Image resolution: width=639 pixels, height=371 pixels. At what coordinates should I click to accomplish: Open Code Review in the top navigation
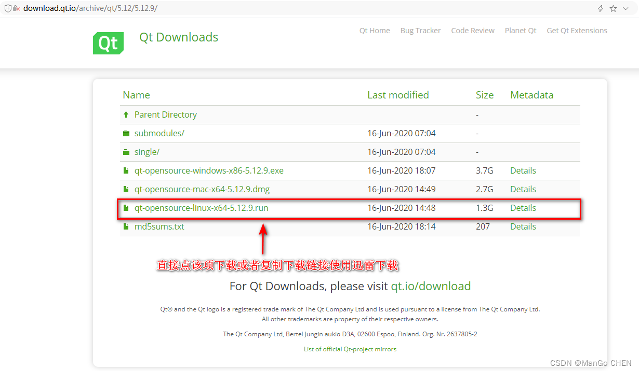tap(473, 31)
